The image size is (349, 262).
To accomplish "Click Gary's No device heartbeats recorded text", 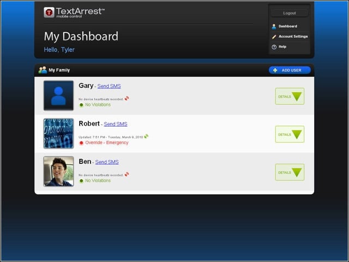I will tap(101, 99).
